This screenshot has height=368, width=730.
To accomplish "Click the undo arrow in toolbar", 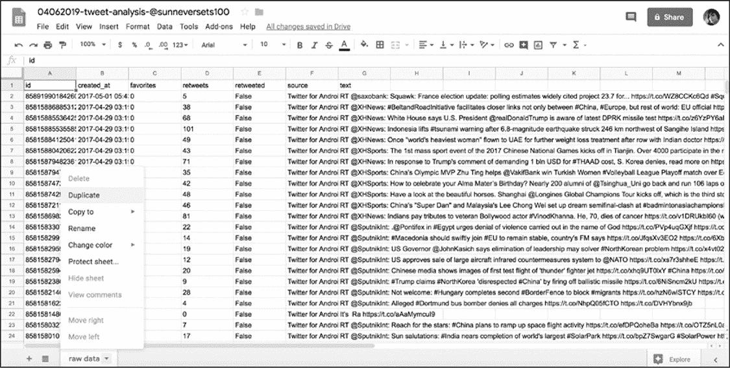I will point(18,45).
